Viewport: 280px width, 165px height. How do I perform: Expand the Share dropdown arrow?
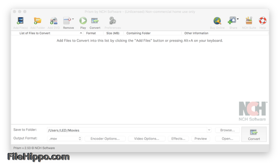tap(238, 19)
